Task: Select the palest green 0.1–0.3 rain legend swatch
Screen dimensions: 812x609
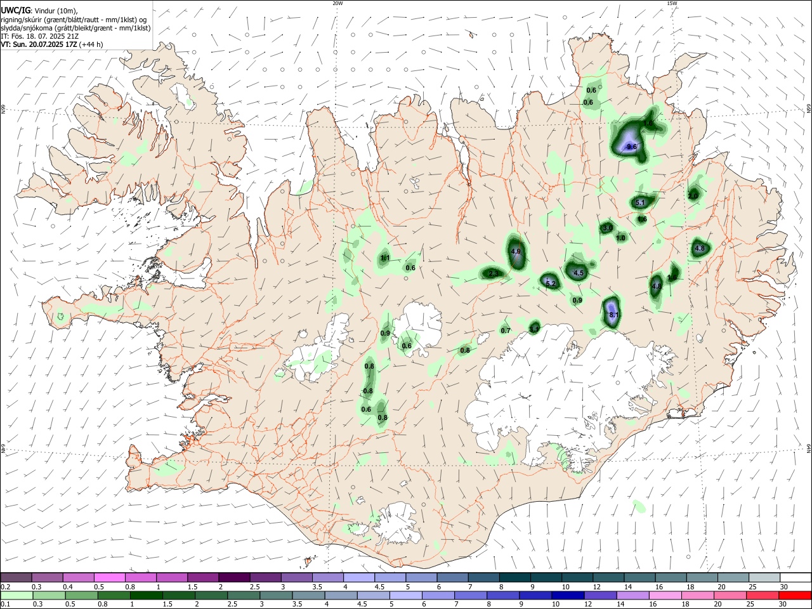Action: point(16,596)
